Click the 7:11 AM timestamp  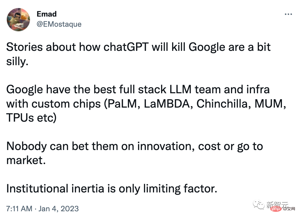(19, 209)
